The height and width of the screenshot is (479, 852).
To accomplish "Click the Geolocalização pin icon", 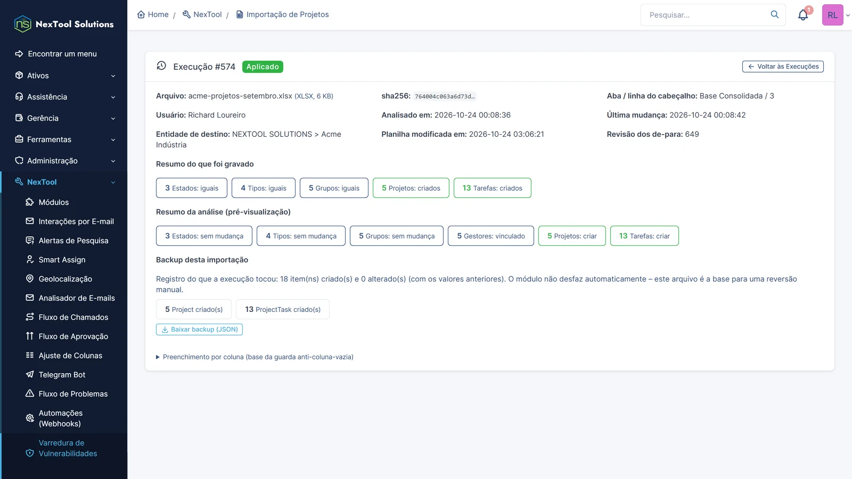I will [30, 279].
